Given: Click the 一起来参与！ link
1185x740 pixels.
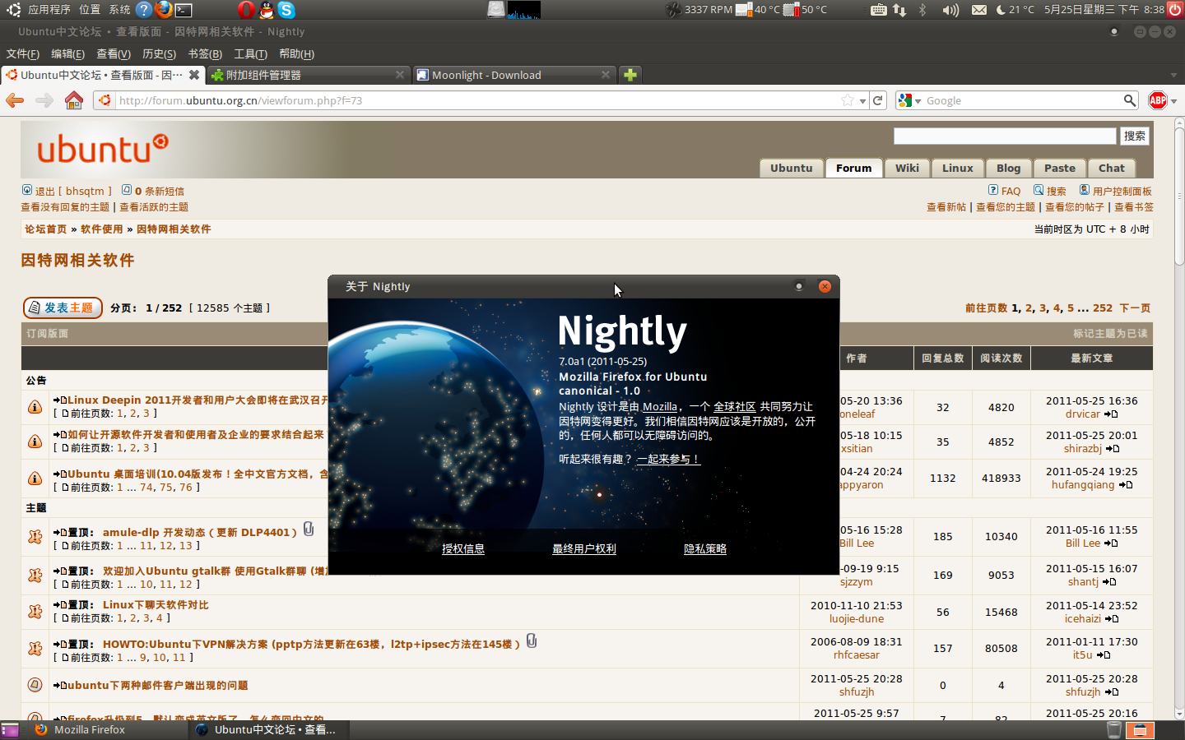Looking at the screenshot, I should pos(668,459).
